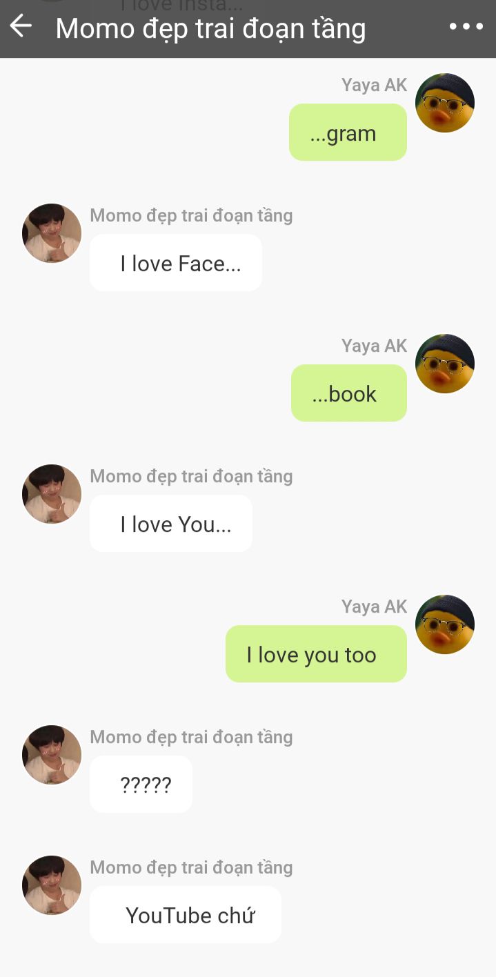Tap sender name above 'YouTube chứ' message

point(191,868)
